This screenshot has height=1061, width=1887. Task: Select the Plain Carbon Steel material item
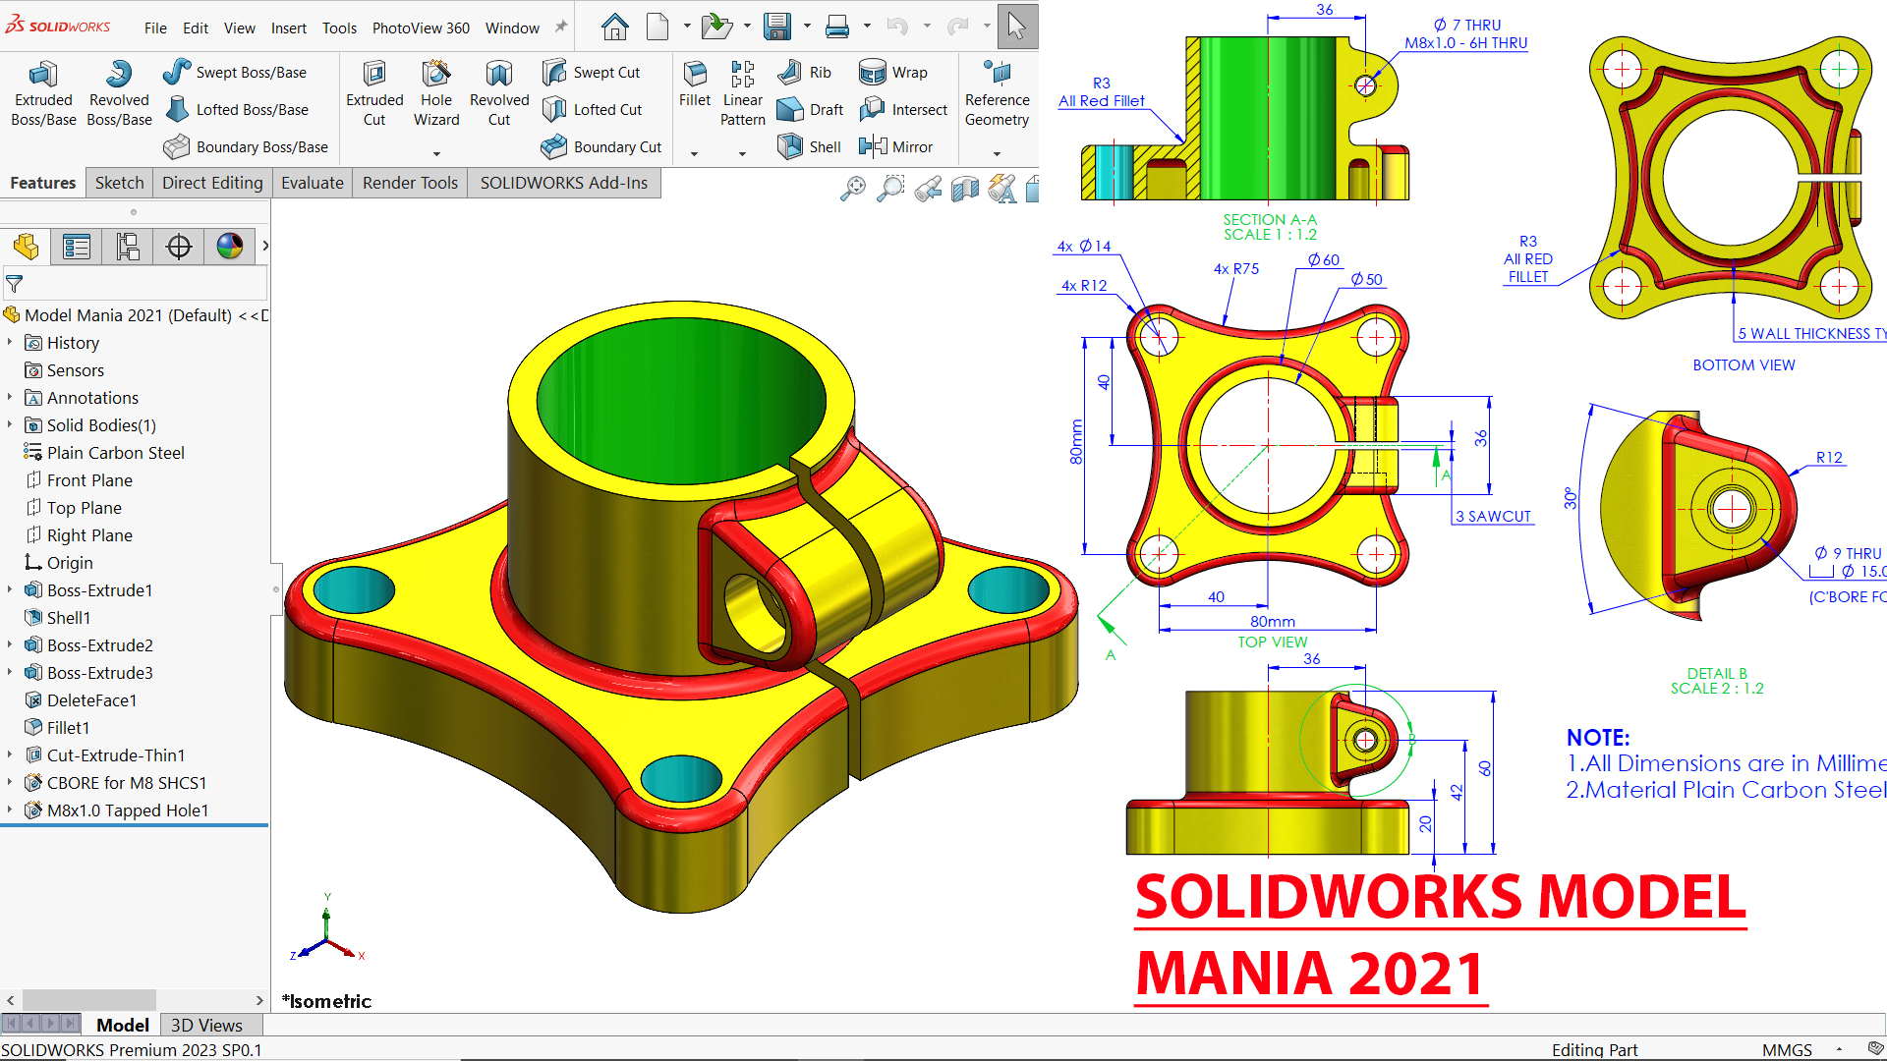[x=103, y=452]
